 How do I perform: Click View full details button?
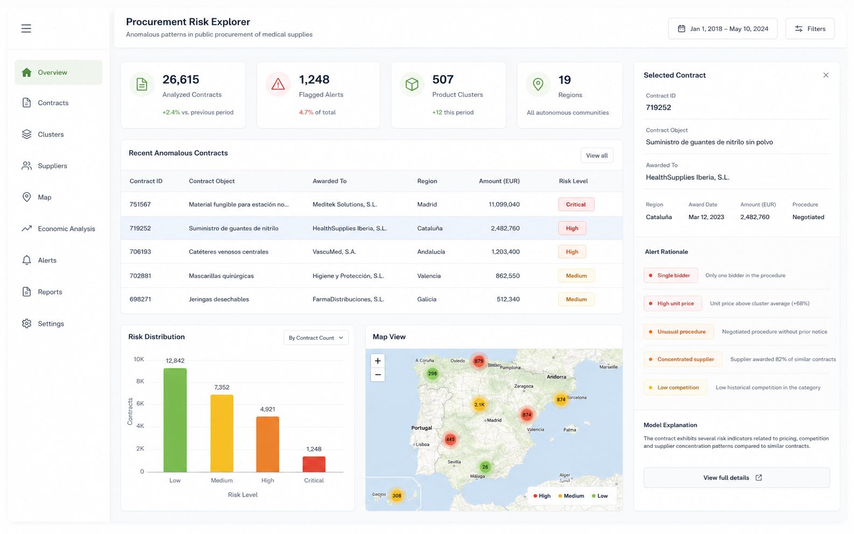click(x=737, y=477)
